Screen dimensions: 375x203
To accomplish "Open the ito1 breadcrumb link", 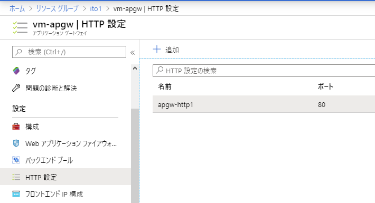I will [96, 9].
